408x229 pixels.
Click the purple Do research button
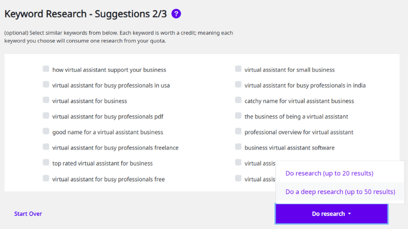331,214
